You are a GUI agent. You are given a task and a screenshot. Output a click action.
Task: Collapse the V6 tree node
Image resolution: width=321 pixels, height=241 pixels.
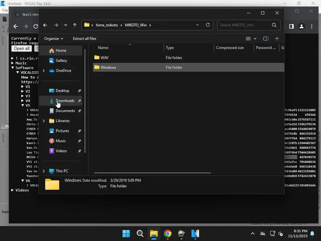point(23,180)
